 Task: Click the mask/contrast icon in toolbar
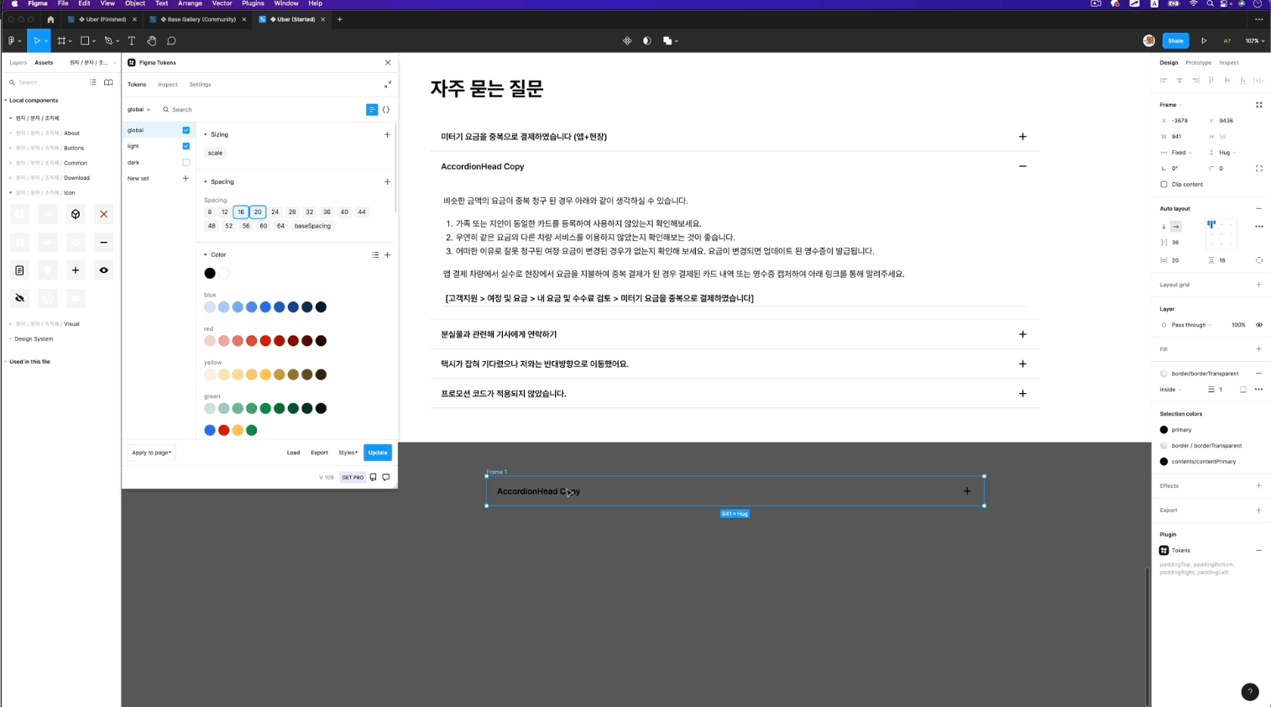[x=647, y=40]
